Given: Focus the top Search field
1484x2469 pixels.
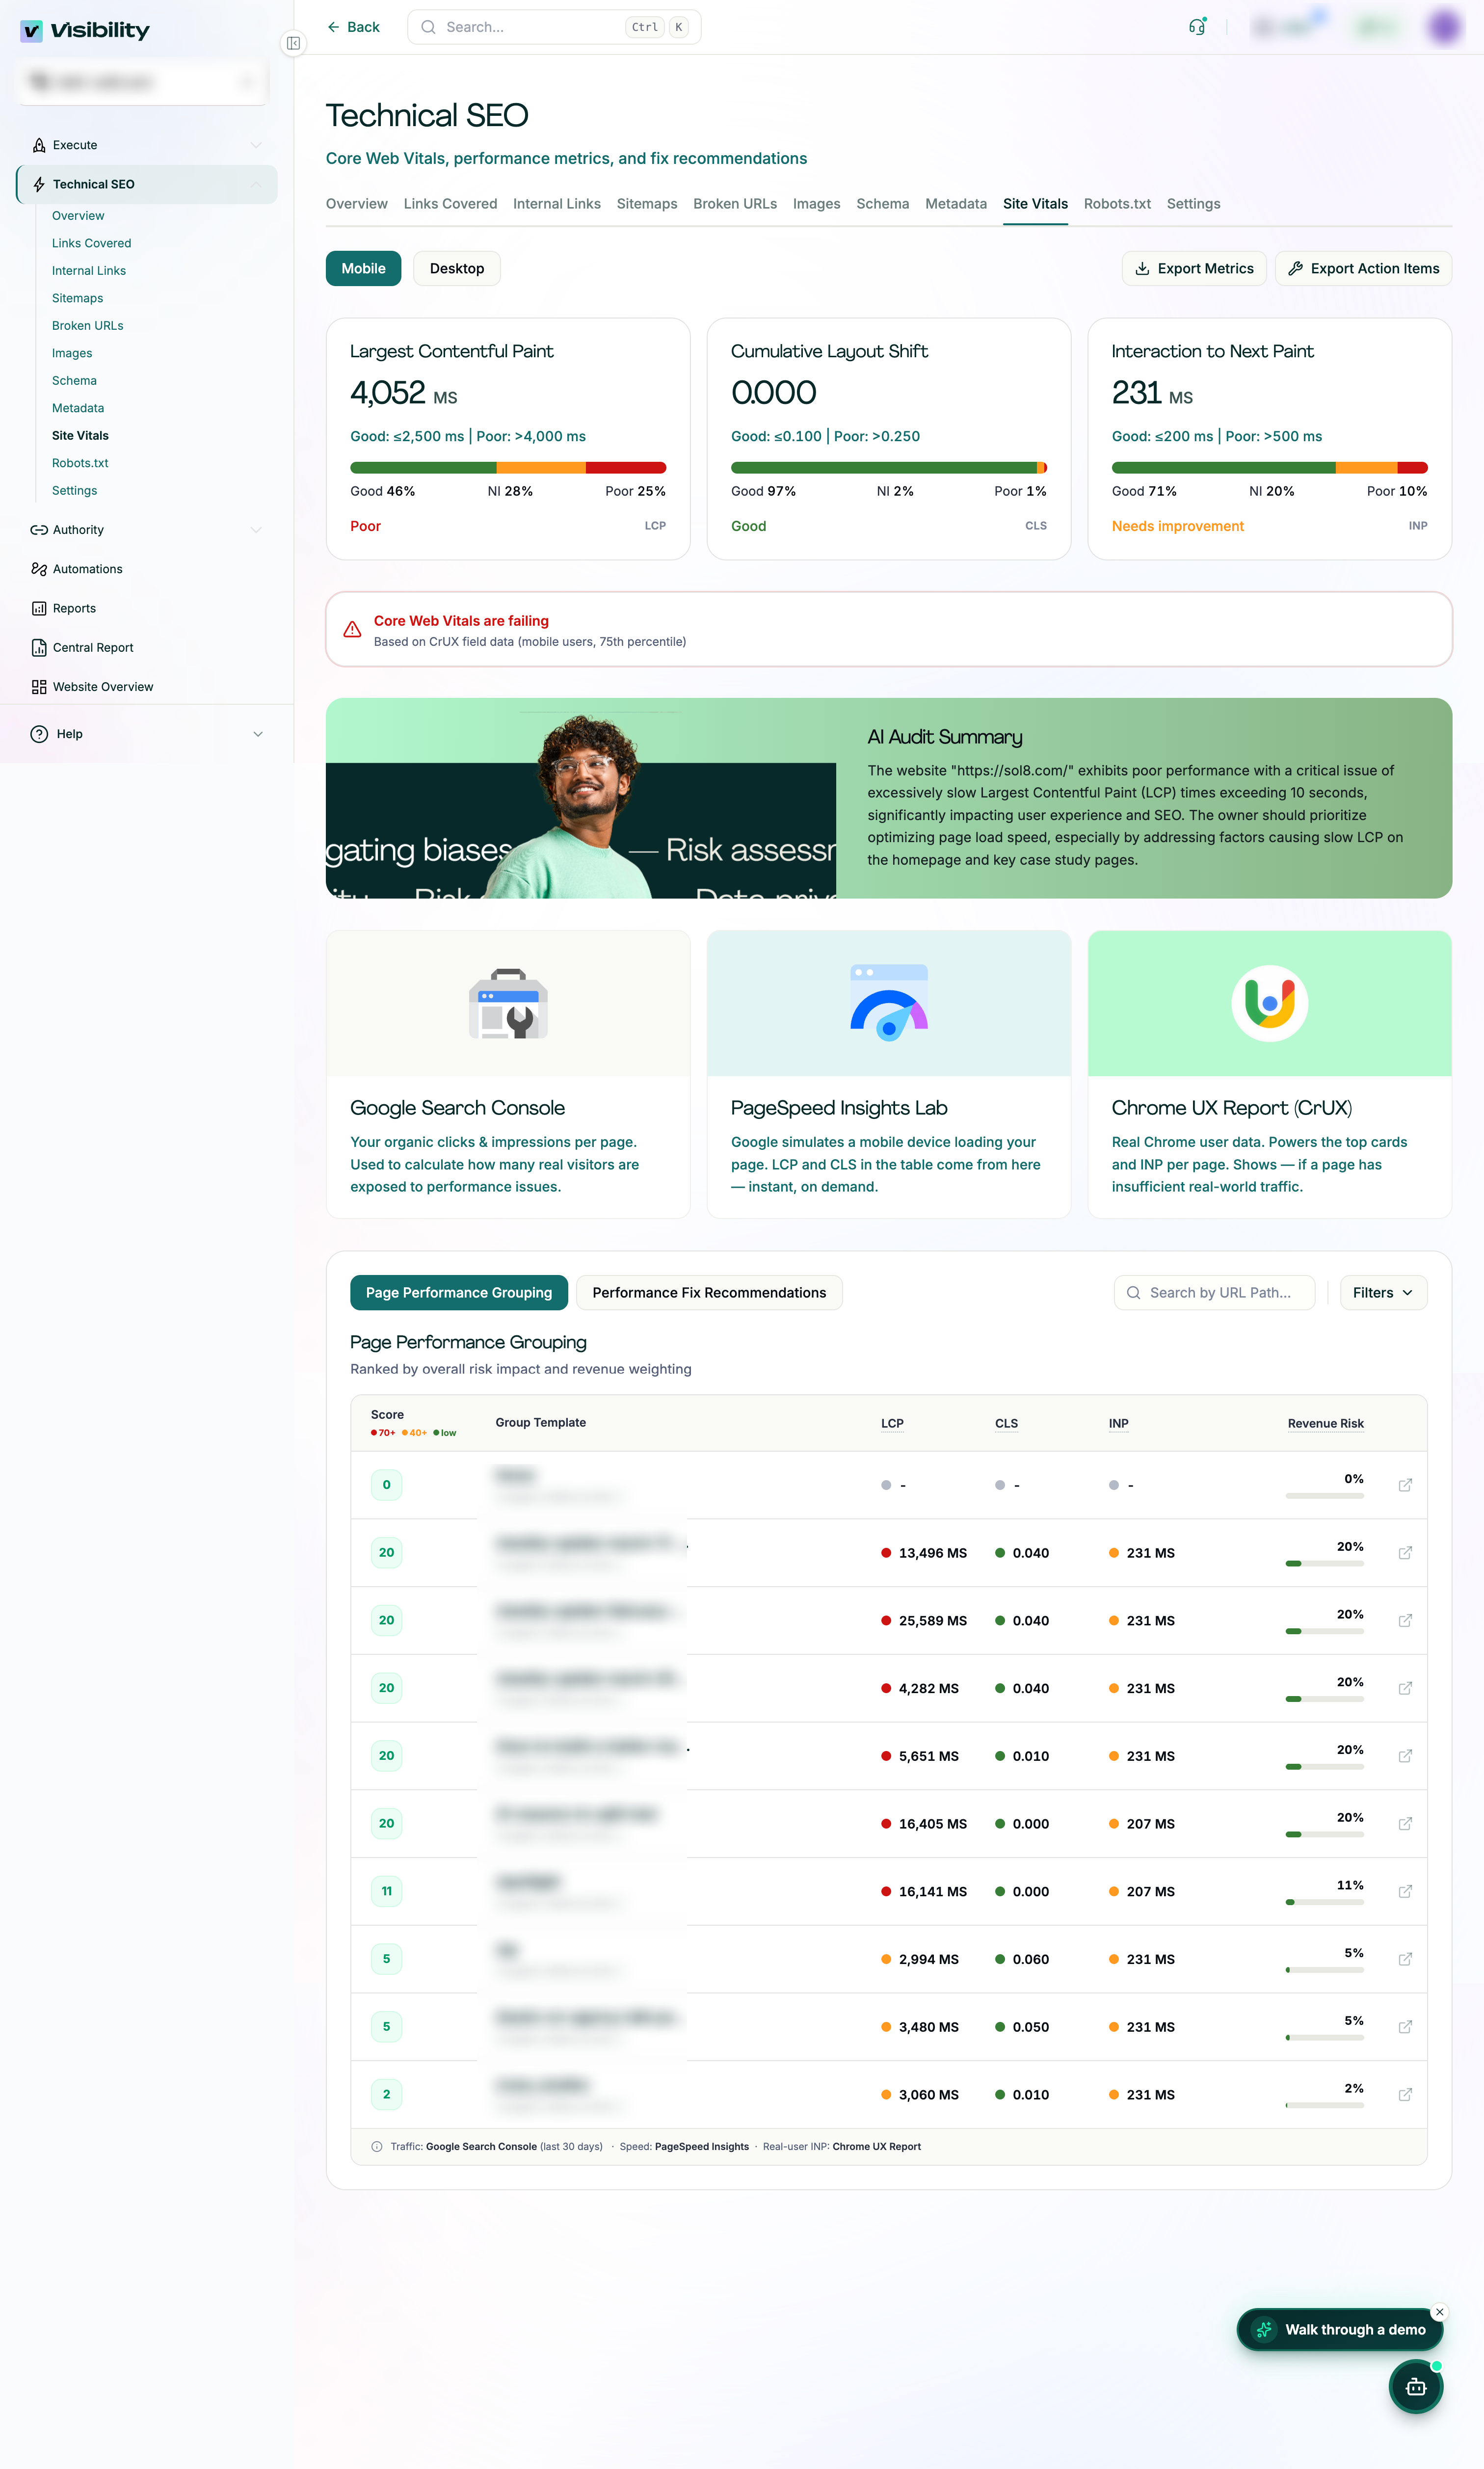Looking at the screenshot, I should coord(554,27).
